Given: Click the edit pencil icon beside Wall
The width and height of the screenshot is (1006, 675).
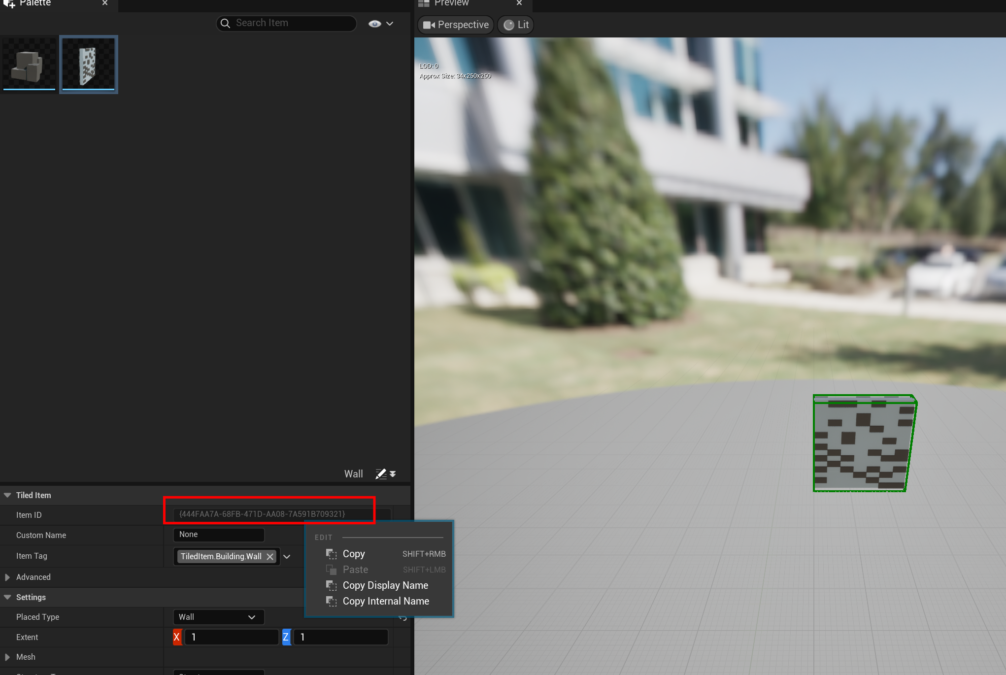Looking at the screenshot, I should pyautogui.click(x=381, y=474).
